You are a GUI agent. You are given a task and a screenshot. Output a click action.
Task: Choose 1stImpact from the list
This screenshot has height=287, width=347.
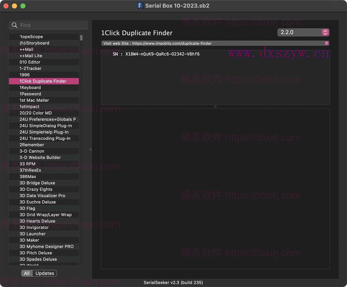click(x=44, y=107)
